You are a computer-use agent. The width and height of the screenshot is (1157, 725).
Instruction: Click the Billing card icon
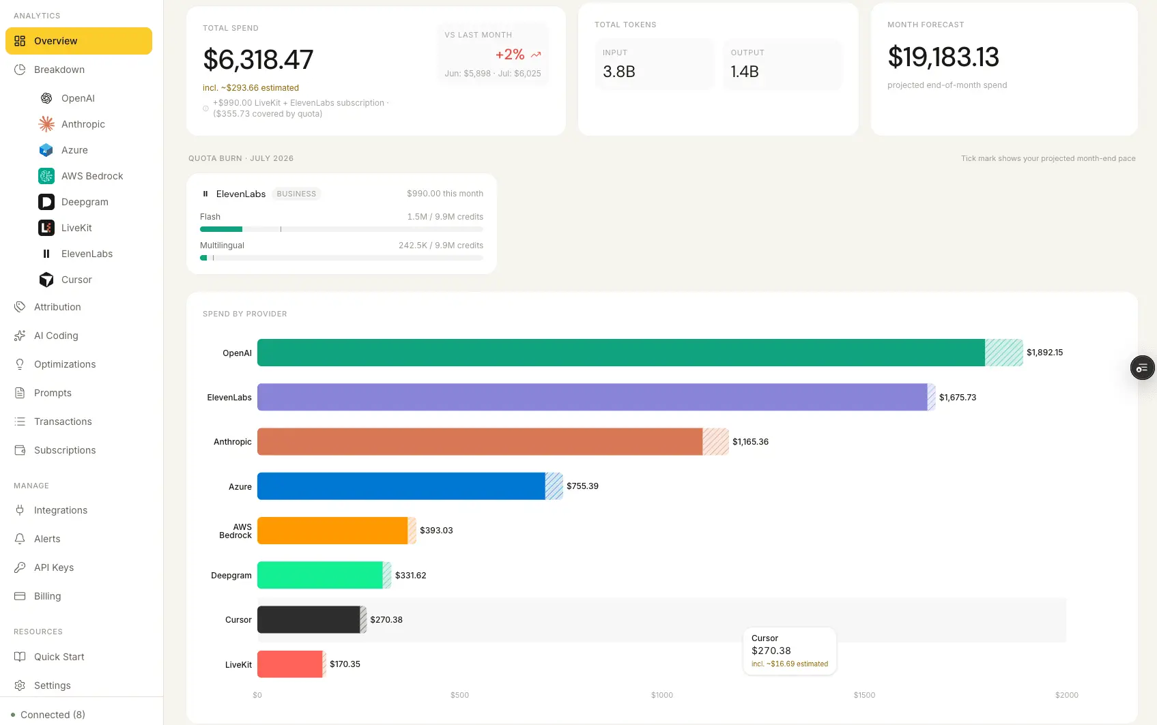click(20, 596)
